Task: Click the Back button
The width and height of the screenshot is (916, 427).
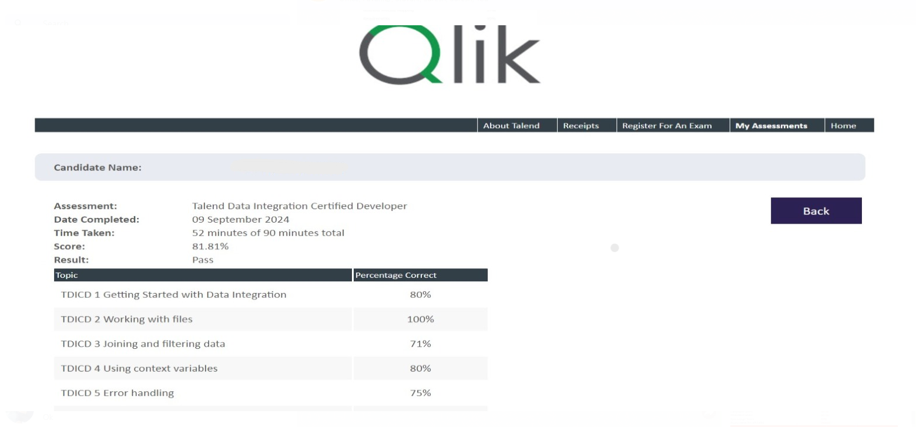Action: [x=816, y=211]
